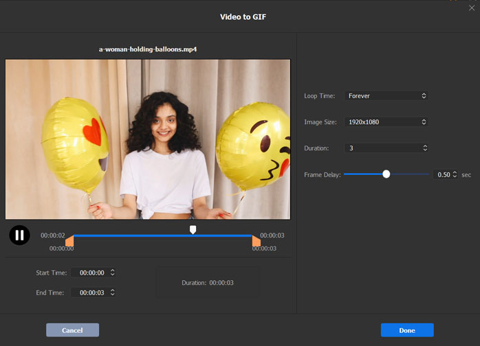Click the video preview image
The width and height of the screenshot is (480, 346).
coord(148,139)
